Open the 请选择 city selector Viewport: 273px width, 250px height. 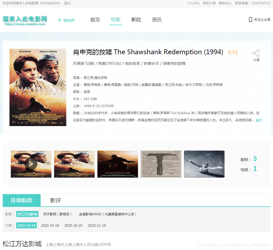[x=69, y=20]
